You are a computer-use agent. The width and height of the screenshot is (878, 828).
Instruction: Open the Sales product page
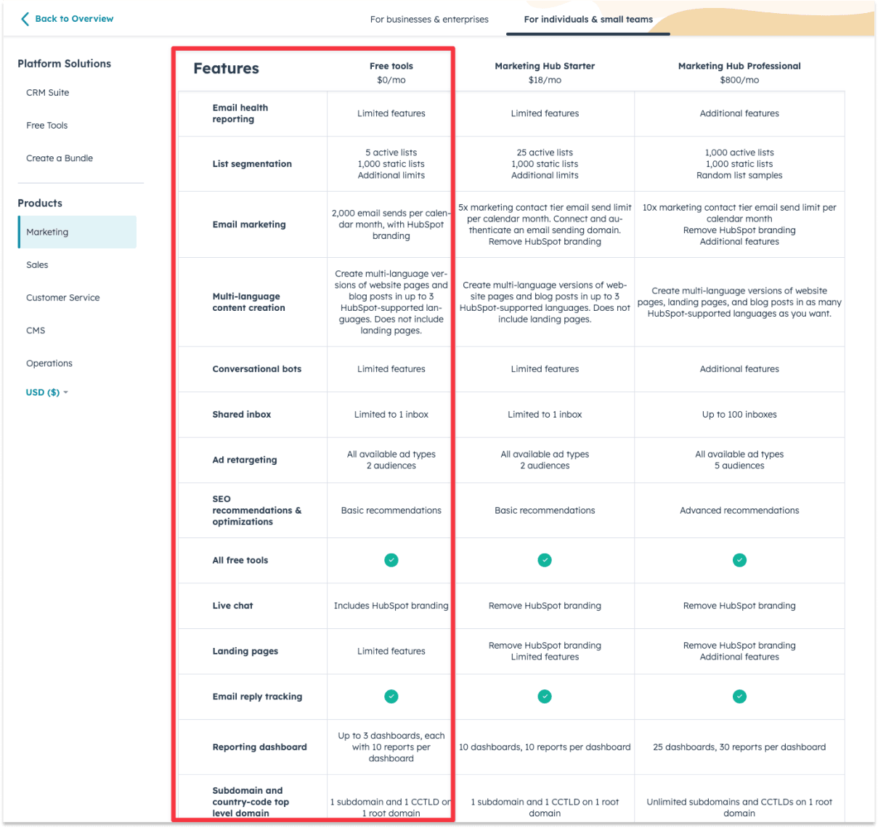37,264
